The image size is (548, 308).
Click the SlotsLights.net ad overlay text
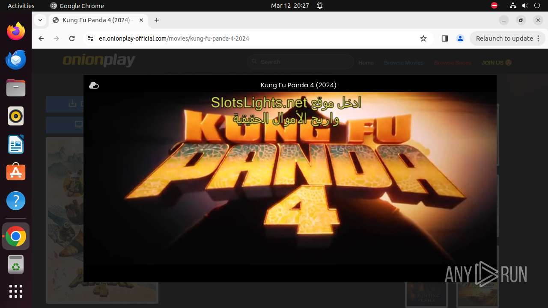click(x=286, y=110)
